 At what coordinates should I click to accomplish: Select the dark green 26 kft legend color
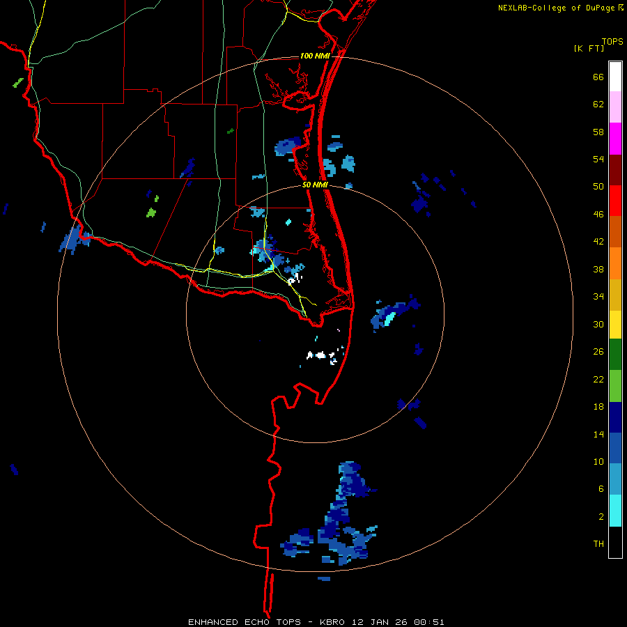[x=615, y=355]
